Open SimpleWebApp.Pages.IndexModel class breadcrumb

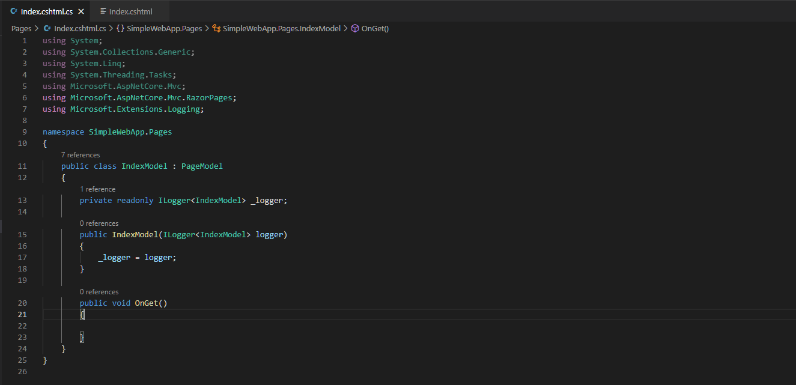[282, 28]
